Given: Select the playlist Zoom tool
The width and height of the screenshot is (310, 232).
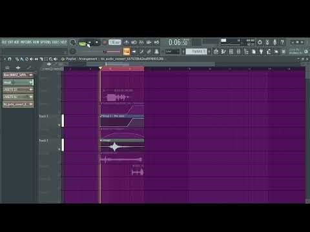Looking at the screenshot, I should pyautogui.click(x=50, y=59).
